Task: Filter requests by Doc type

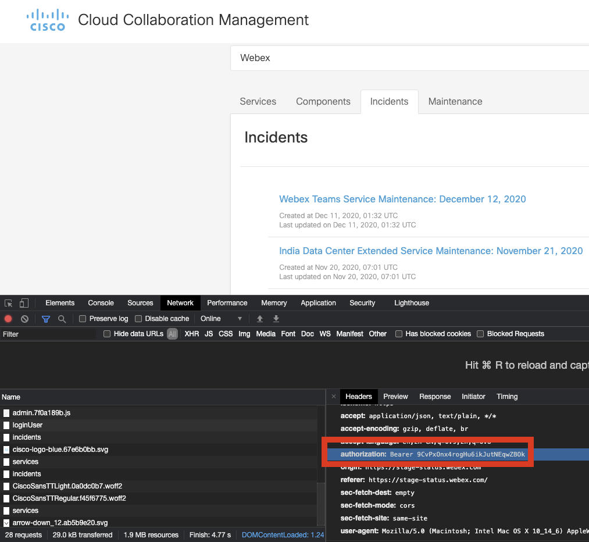Action: (307, 334)
